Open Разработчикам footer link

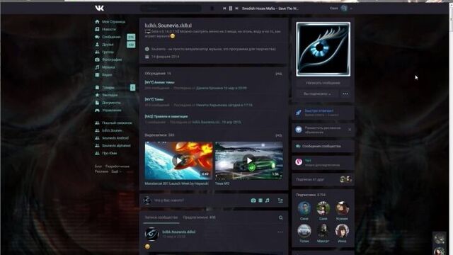pyautogui.click(x=117, y=166)
